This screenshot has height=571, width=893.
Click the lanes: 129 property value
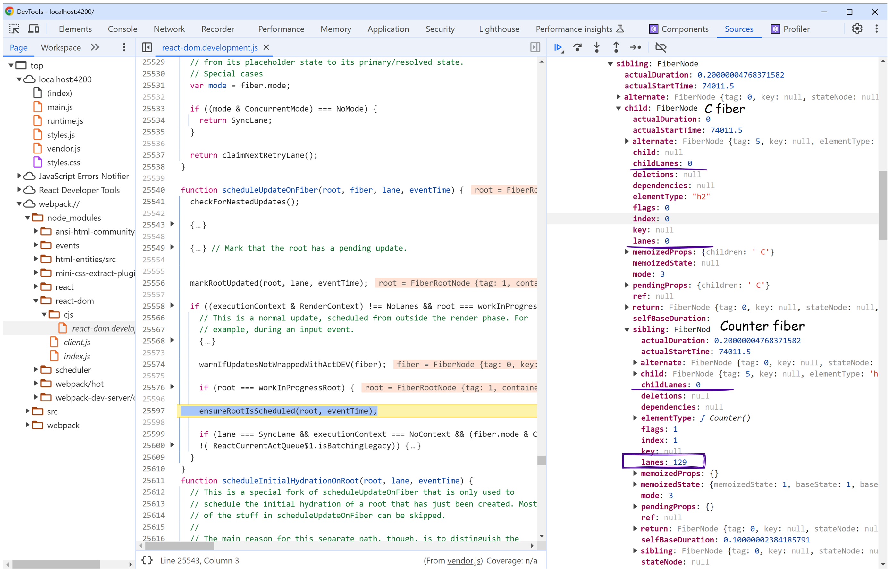click(x=680, y=462)
